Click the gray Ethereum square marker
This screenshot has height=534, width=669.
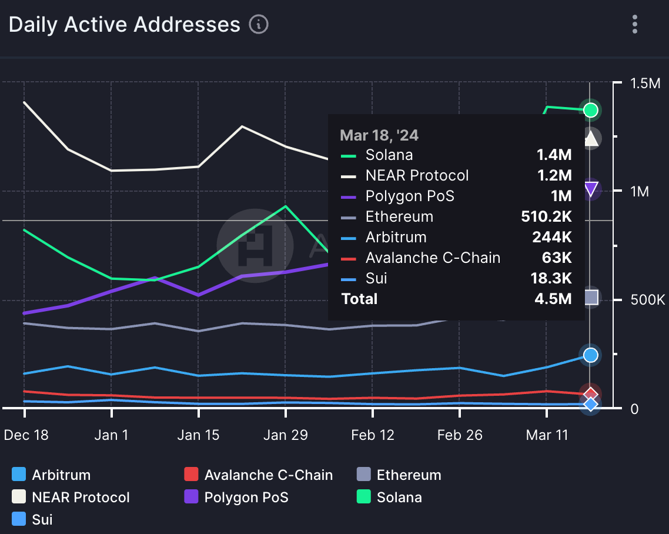(x=591, y=297)
